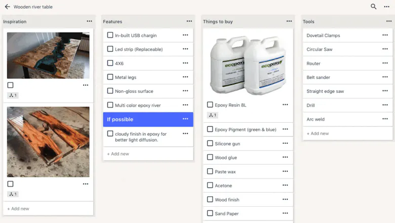Open options for Metal legs item

(185, 77)
